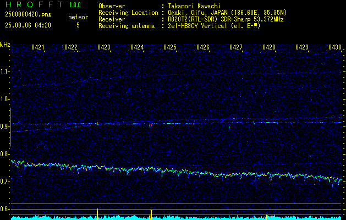The width and height of the screenshot is (346, 220).
Task: Click the observer name Takanori Kawachi
Action: pyautogui.click(x=194, y=6)
